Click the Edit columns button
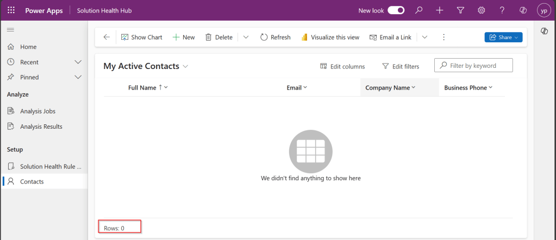The width and height of the screenshot is (556, 240). 342,66
